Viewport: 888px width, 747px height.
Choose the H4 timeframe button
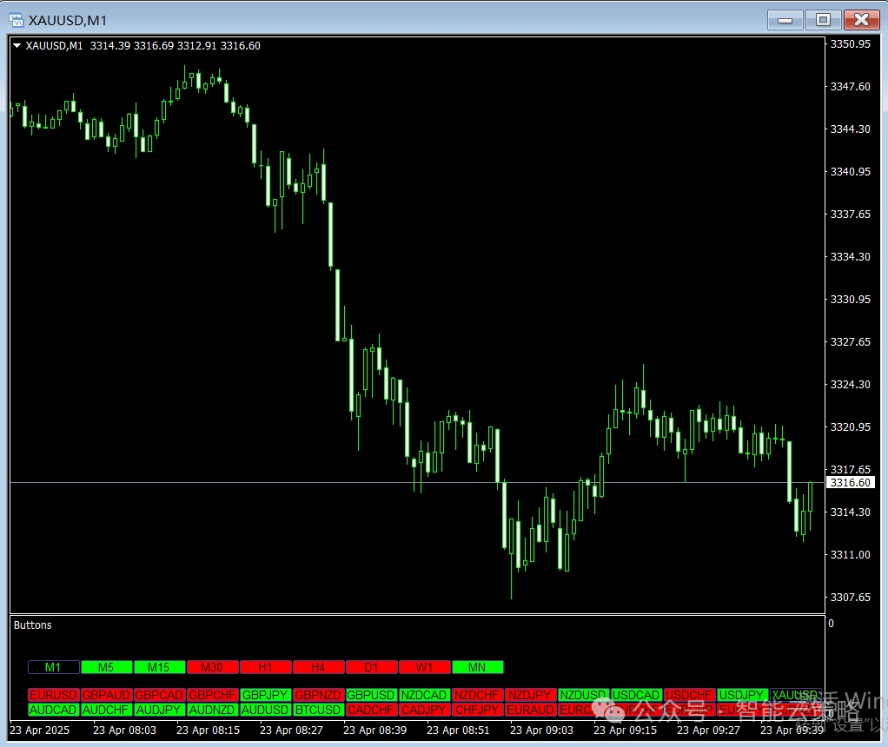click(x=318, y=667)
